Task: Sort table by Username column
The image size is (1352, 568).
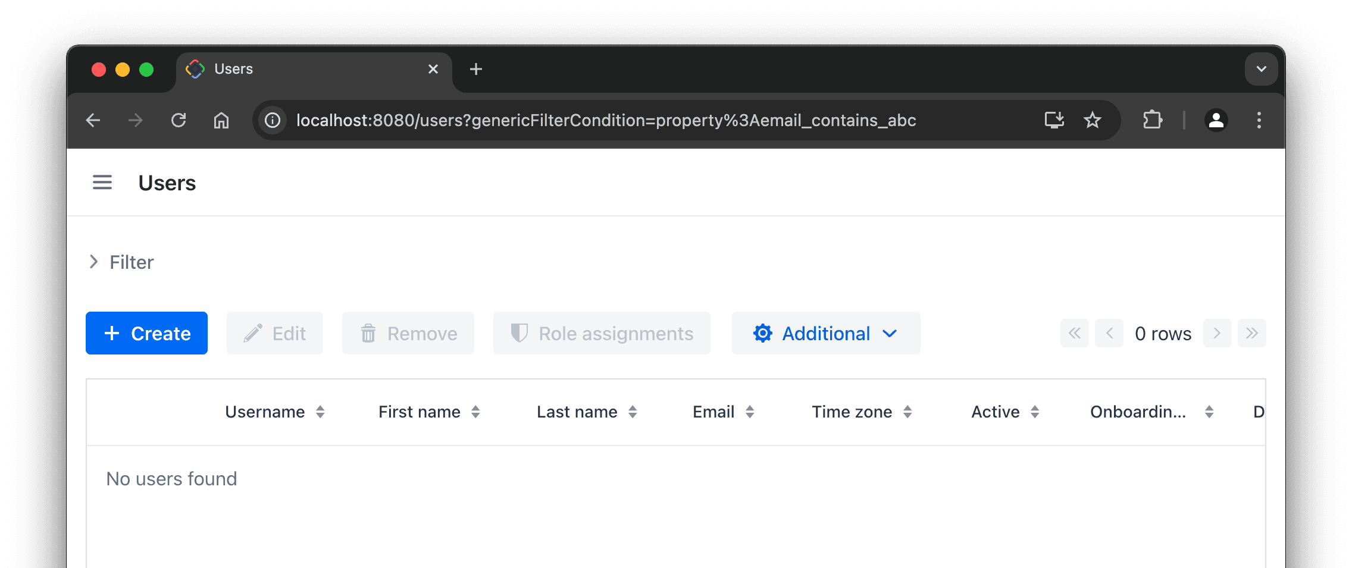Action: pos(320,412)
